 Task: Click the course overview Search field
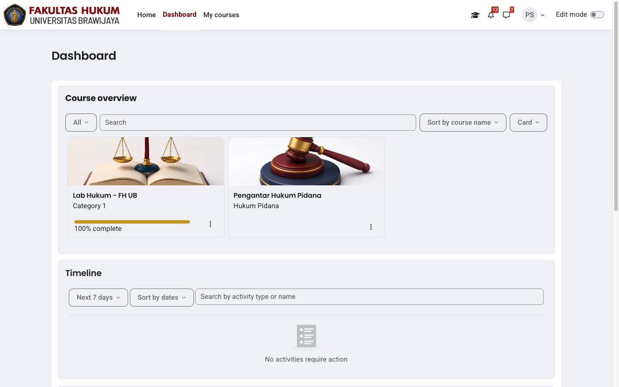258,123
